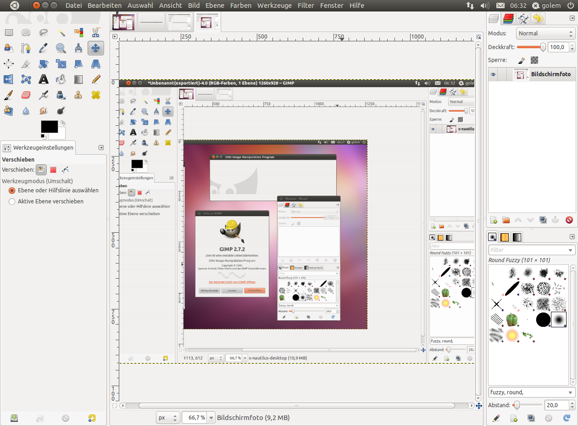Open the 66,7% zoom level dropdown
The height and width of the screenshot is (426, 578).
[211, 418]
